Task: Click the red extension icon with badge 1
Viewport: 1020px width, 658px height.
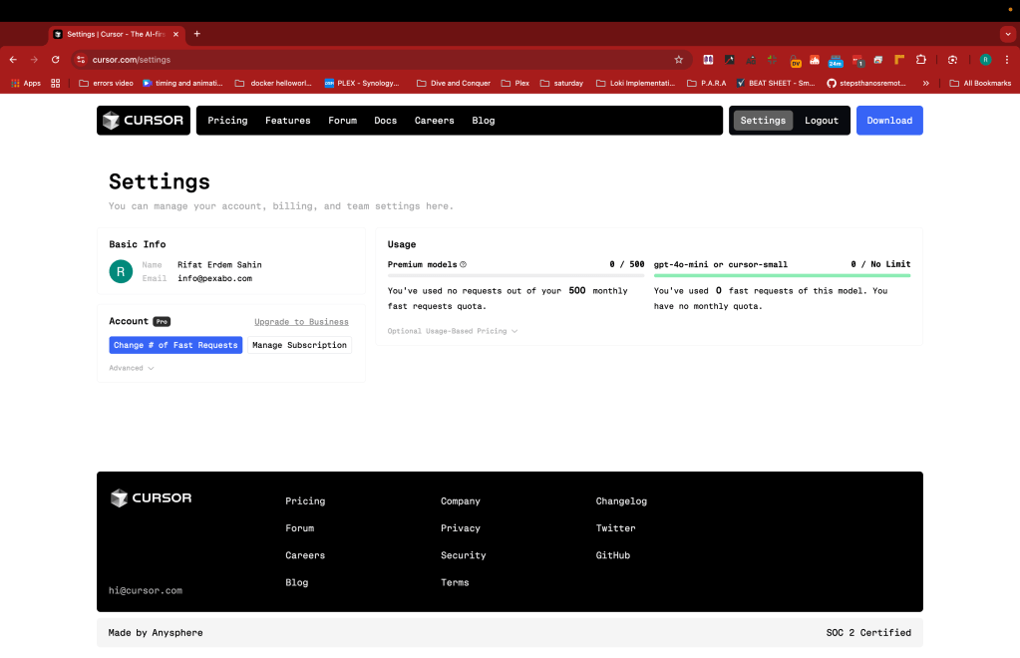Action: point(857,61)
